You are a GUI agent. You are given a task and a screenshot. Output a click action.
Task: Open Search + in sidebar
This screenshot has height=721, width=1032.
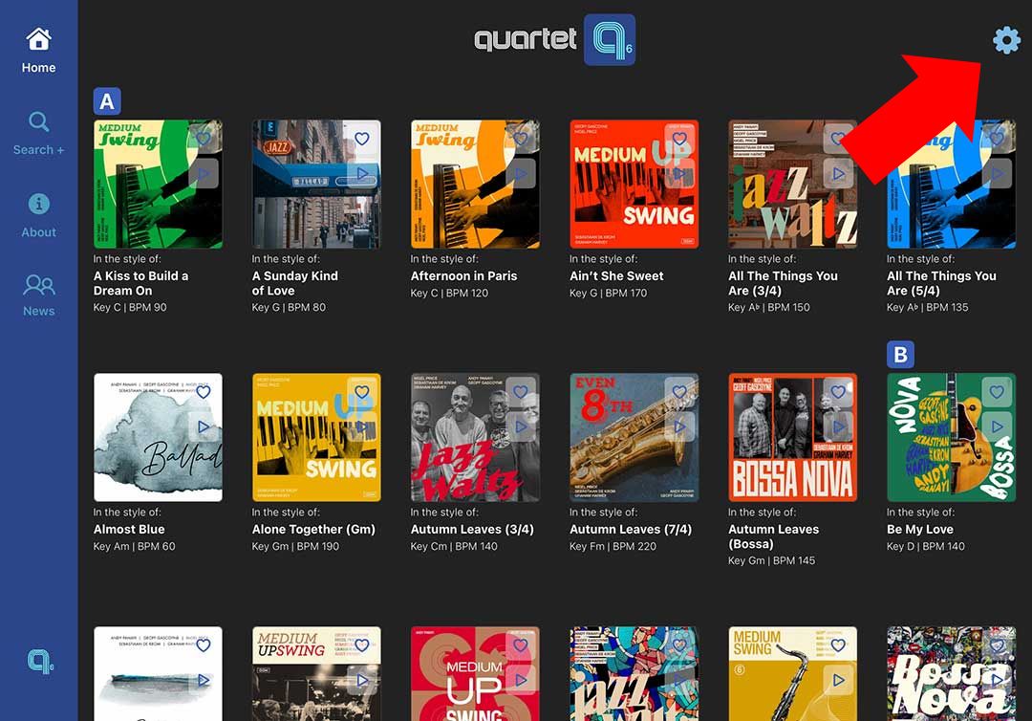click(x=38, y=134)
